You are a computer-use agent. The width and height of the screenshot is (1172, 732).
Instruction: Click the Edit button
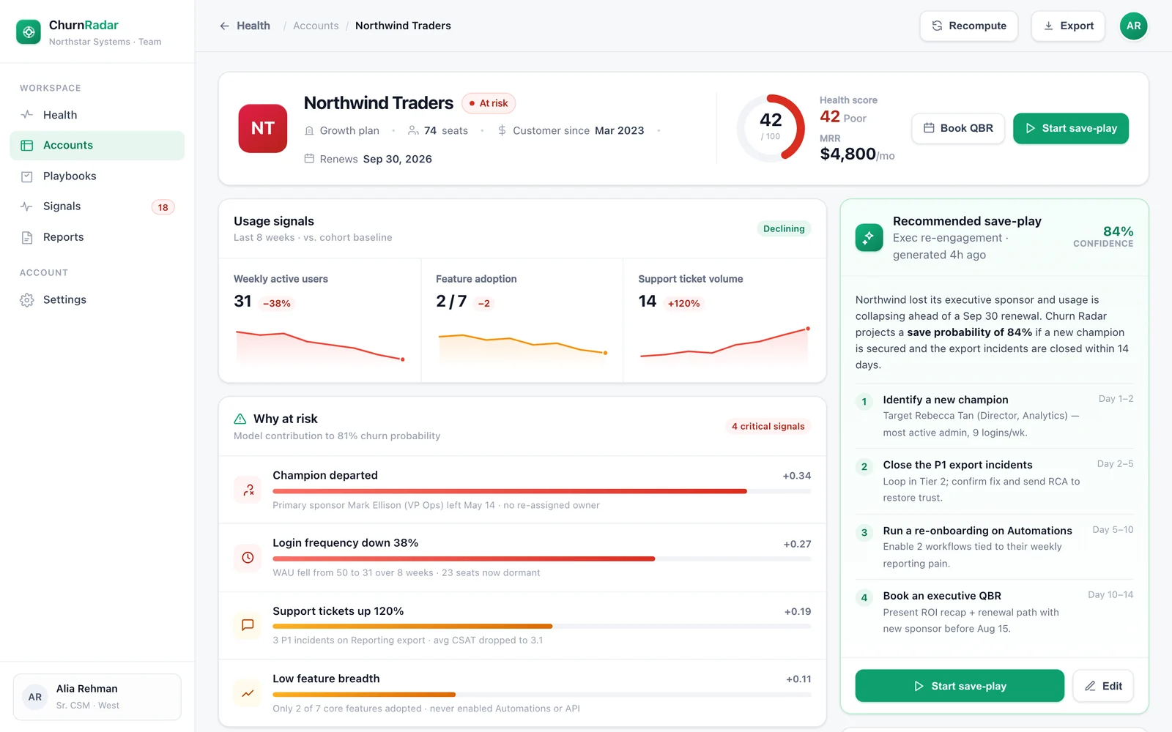pyautogui.click(x=1103, y=686)
